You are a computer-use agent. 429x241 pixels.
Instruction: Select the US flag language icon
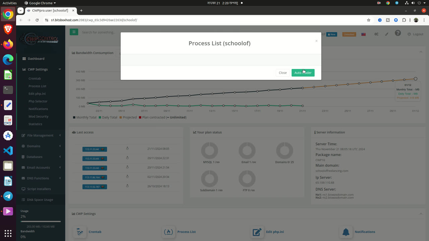(x=363, y=34)
